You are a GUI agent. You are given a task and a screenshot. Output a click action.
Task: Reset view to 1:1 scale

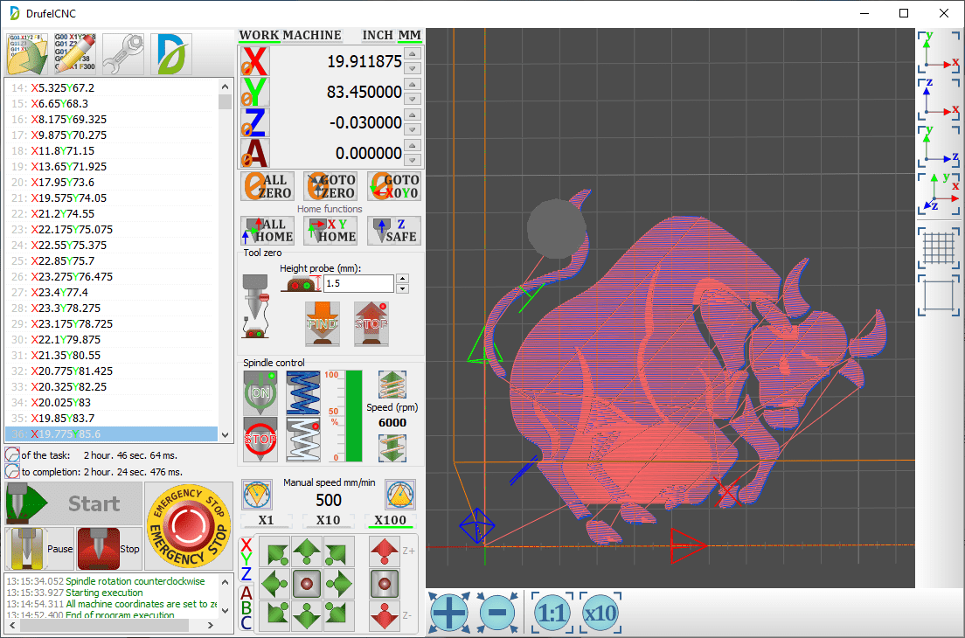[x=552, y=613]
